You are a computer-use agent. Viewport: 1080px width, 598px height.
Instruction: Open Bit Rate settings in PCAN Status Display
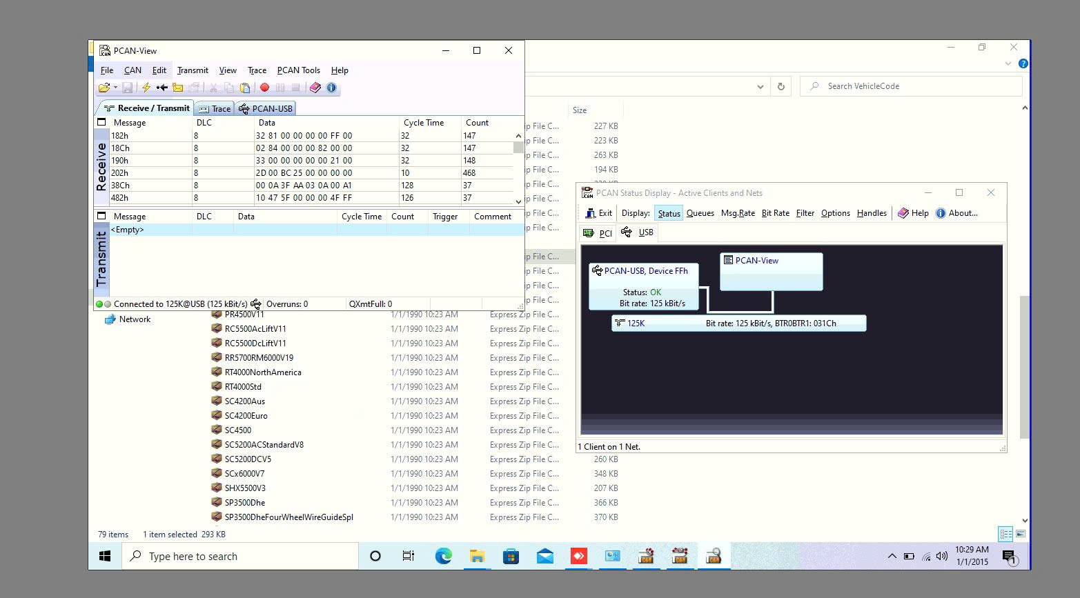click(x=775, y=213)
